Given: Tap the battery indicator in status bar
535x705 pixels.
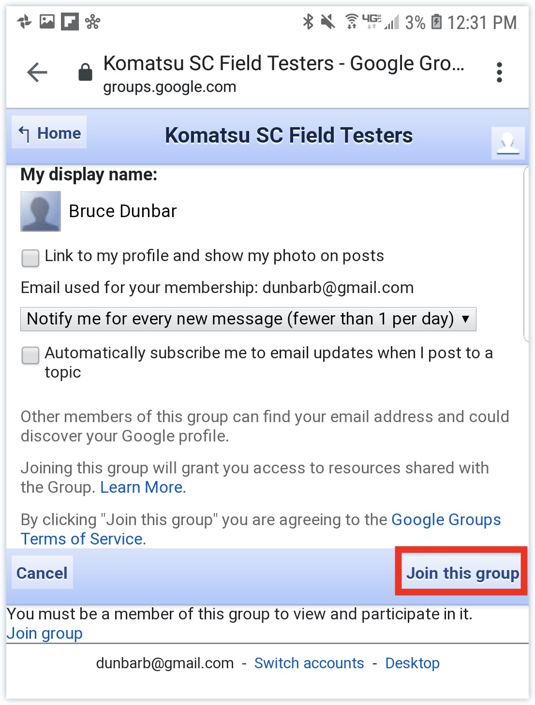Looking at the screenshot, I should point(436,22).
